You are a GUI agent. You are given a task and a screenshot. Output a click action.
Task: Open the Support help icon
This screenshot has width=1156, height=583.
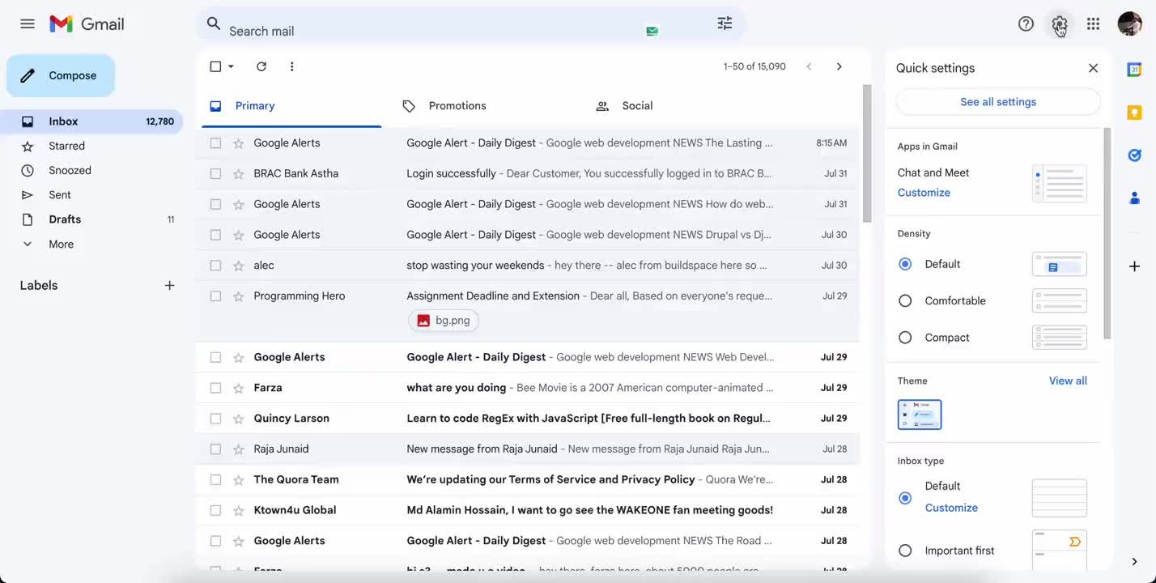pos(1026,23)
